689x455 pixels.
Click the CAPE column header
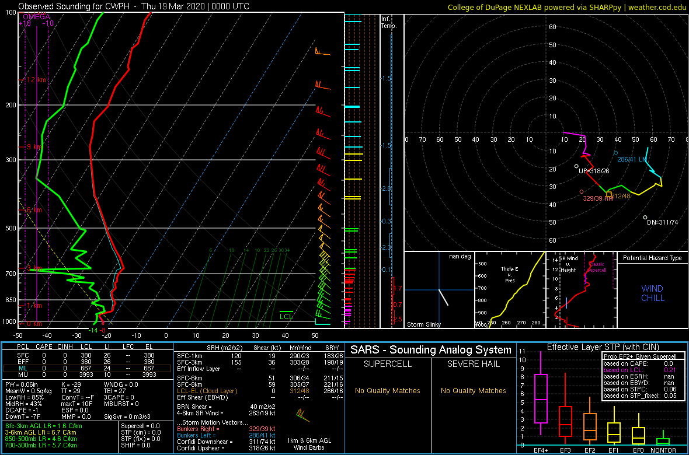pos(44,348)
